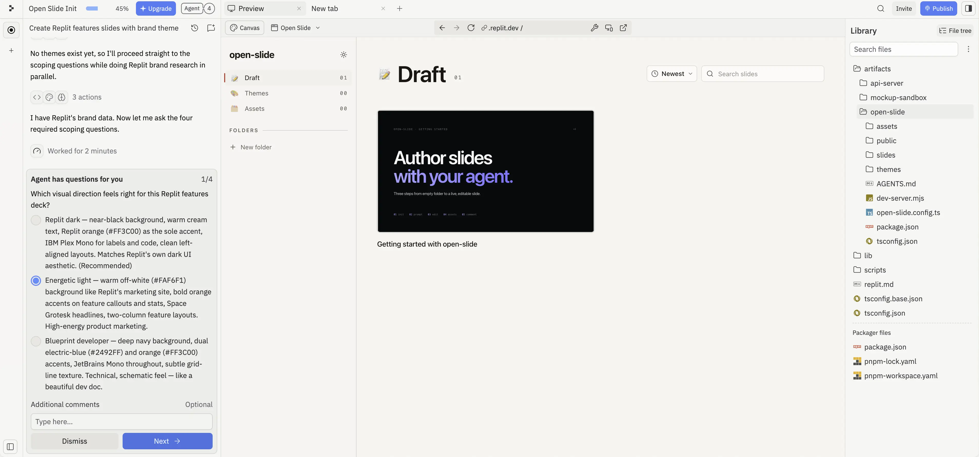Add new item with sidebar plus icon

[11, 51]
